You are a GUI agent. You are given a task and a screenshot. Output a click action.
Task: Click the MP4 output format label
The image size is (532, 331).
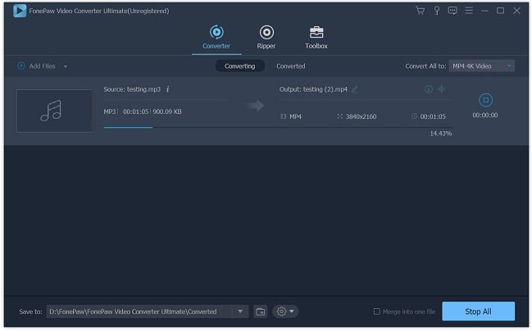coord(296,116)
